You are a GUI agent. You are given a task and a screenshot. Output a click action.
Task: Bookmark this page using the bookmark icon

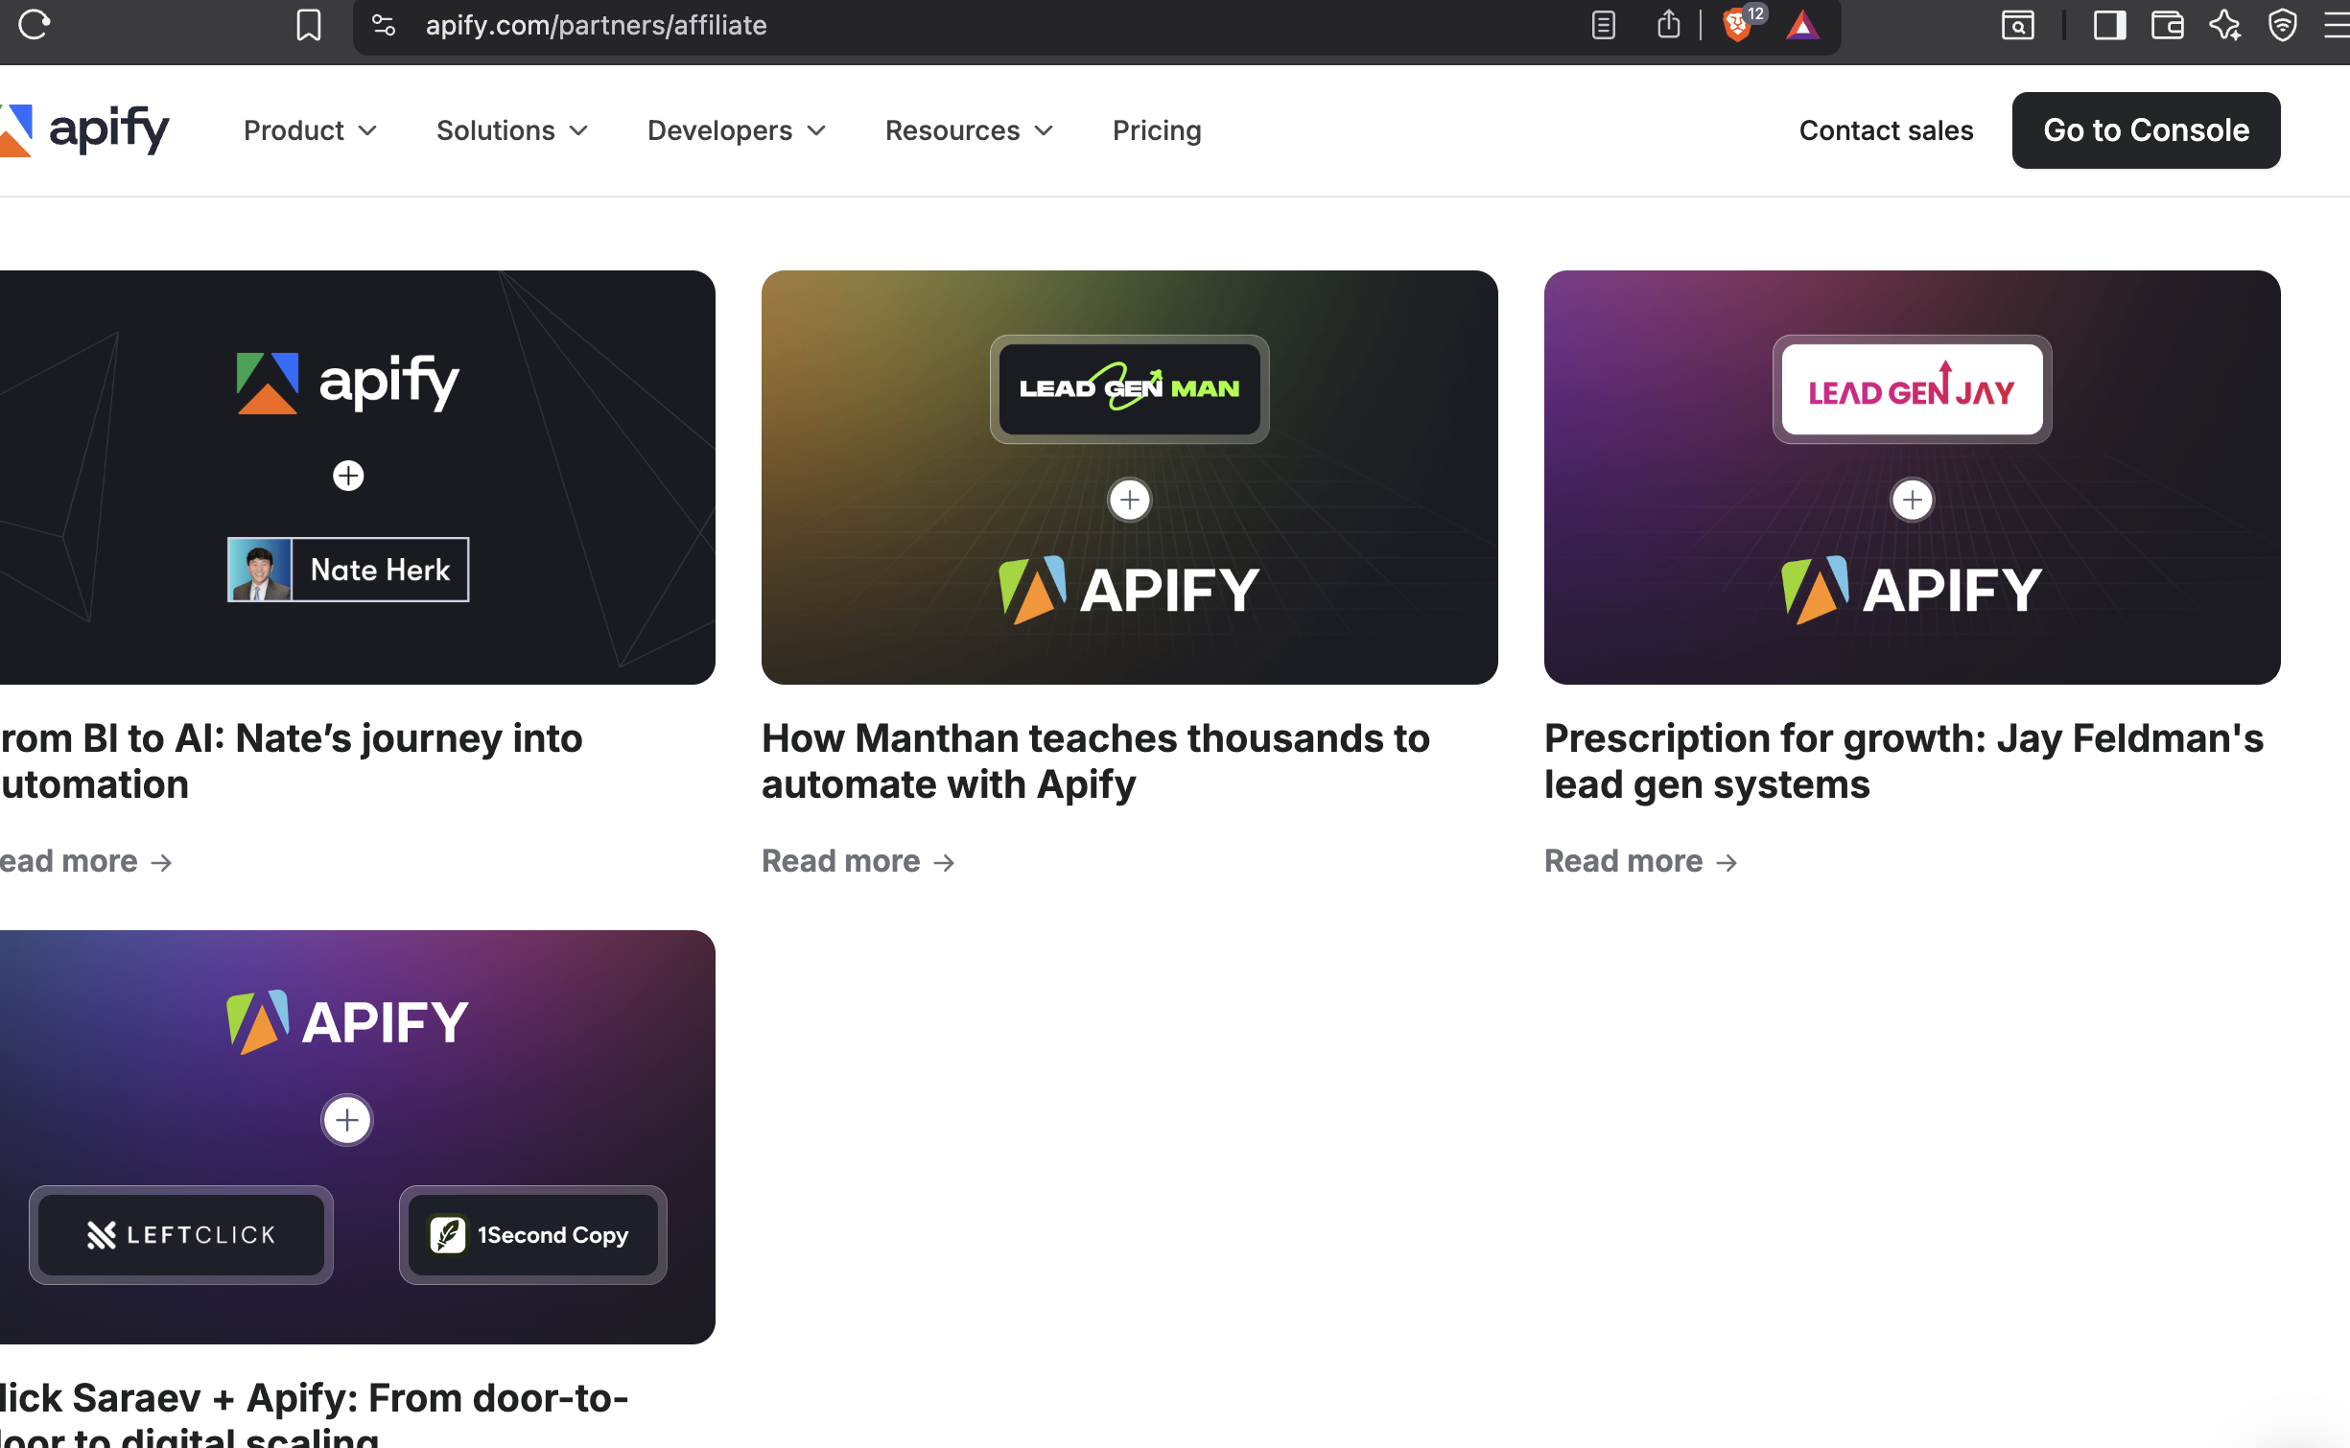tap(308, 25)
